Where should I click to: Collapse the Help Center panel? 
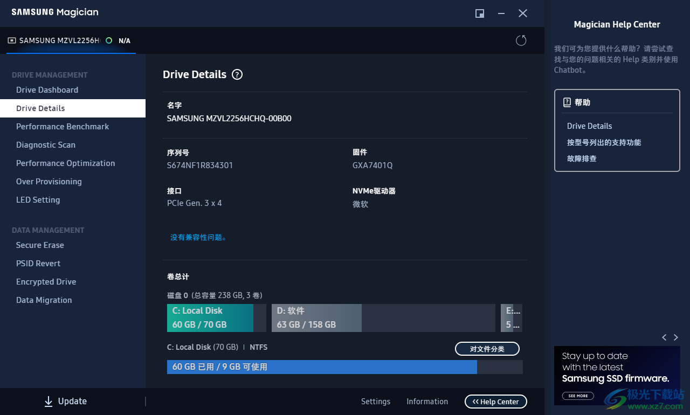495,402
